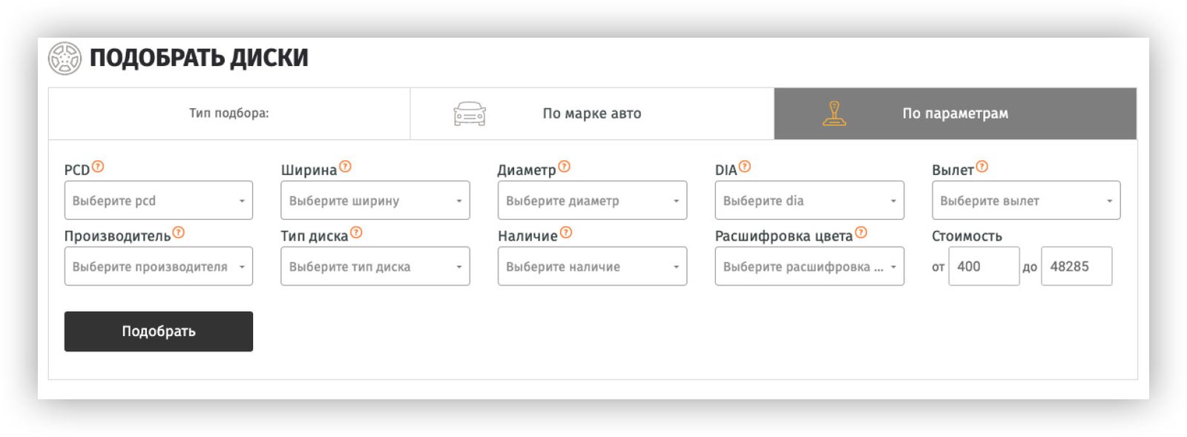Image resolution: width=1187 pixels, height=437 pixels.
Task: Click the help icon beside Наличие label
Action: point(566,233)
